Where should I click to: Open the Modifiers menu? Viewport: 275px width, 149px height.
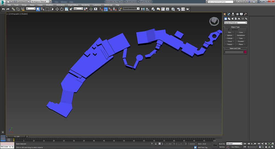coord(50,5)
